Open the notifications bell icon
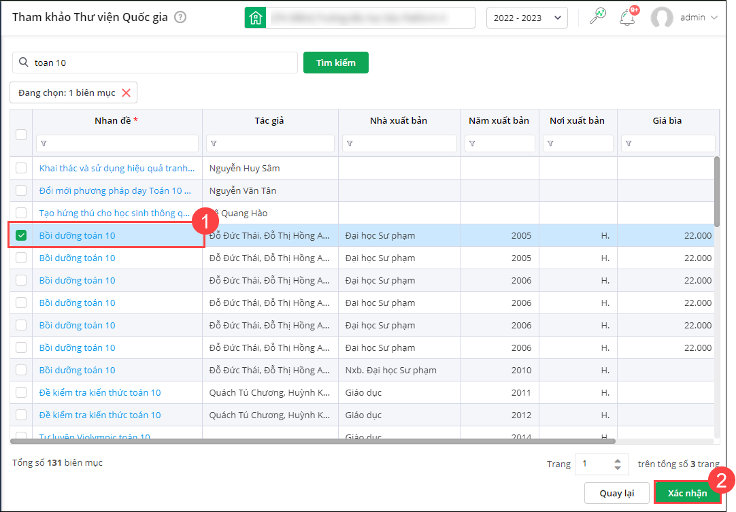 tap(627, 18)
